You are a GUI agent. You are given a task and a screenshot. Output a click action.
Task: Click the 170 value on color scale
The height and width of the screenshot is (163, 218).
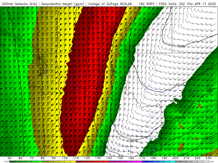tap(142, 158)
